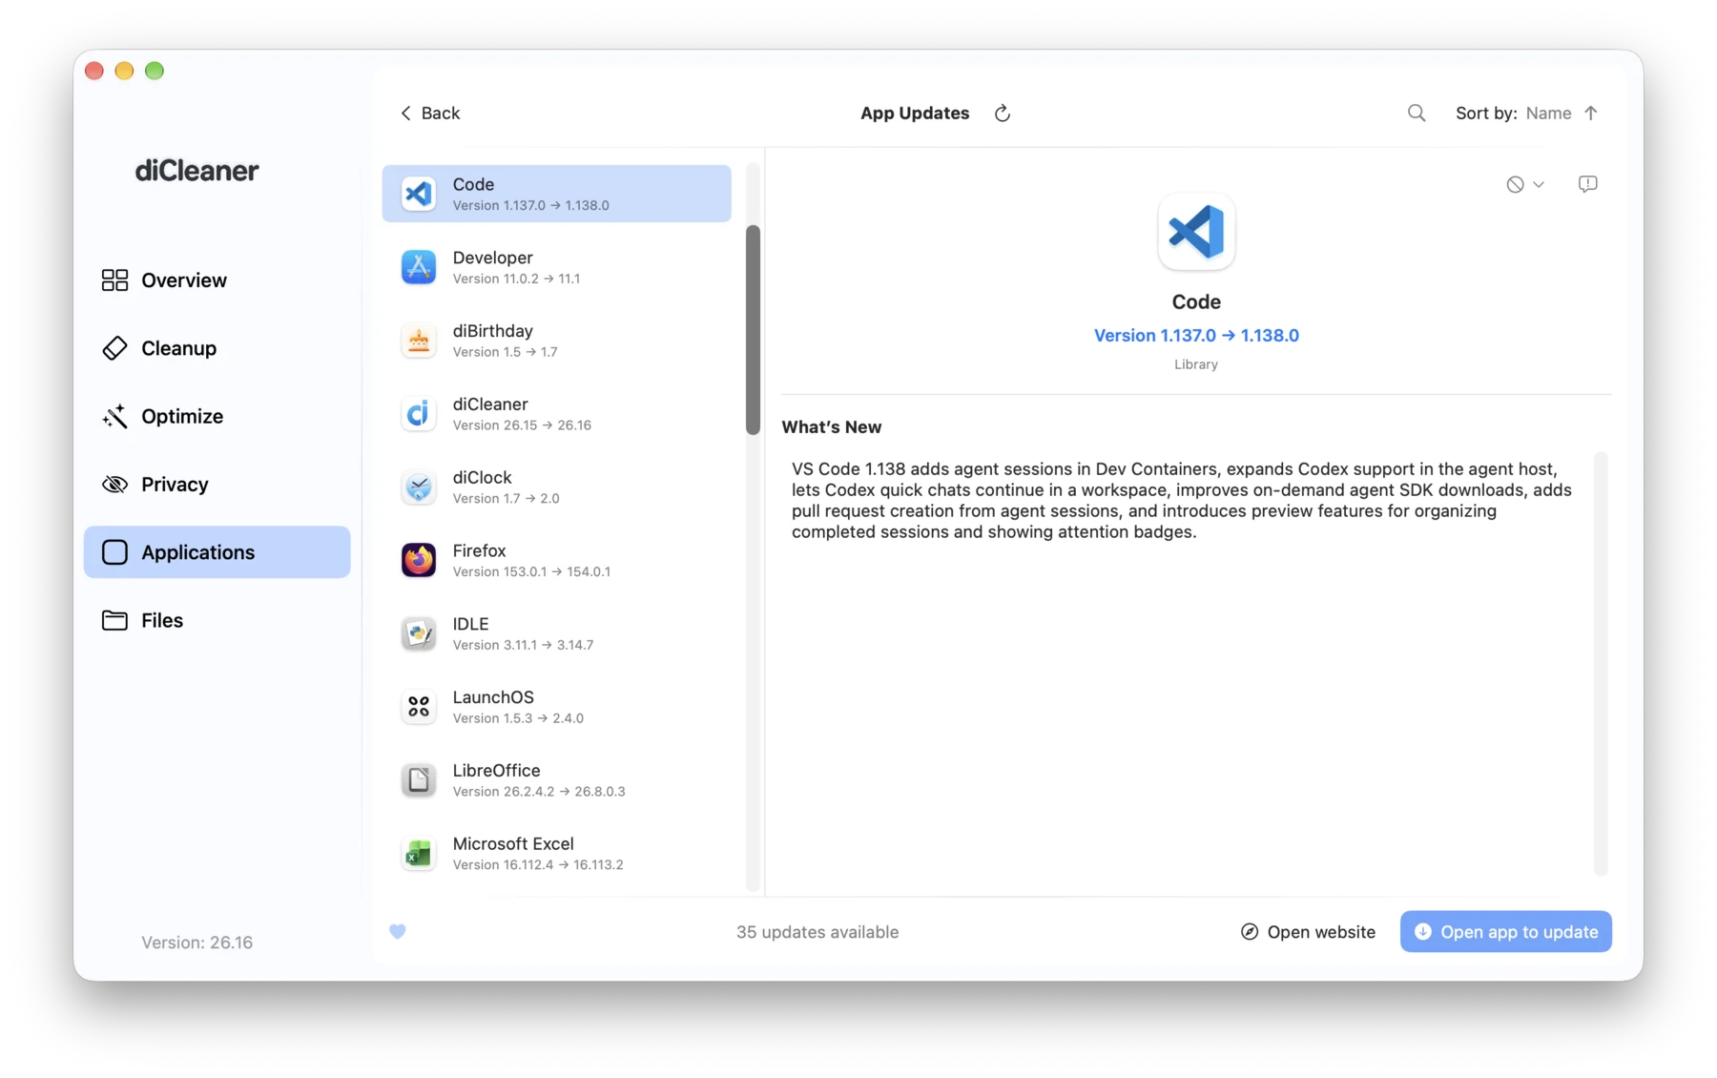Go Back to previous screen
The image size is (1717, 1078).
pos(429,113)
